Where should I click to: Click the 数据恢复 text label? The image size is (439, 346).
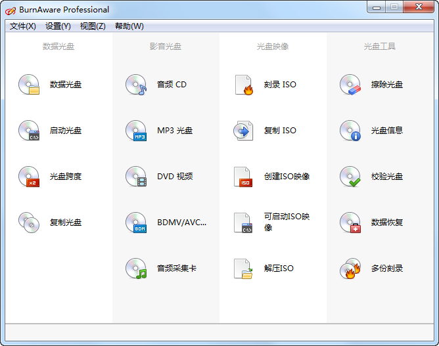(387, 223)
